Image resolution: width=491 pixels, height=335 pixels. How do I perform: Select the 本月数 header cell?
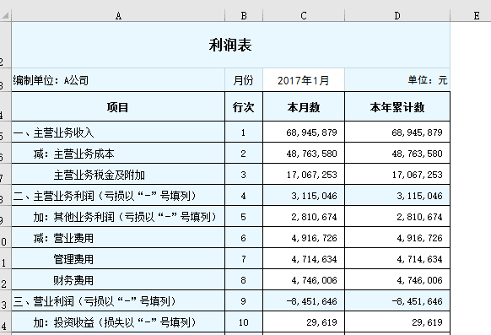click(304, 107)
